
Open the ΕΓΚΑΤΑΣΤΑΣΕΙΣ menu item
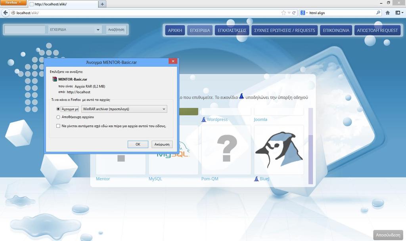click(232, 30)
